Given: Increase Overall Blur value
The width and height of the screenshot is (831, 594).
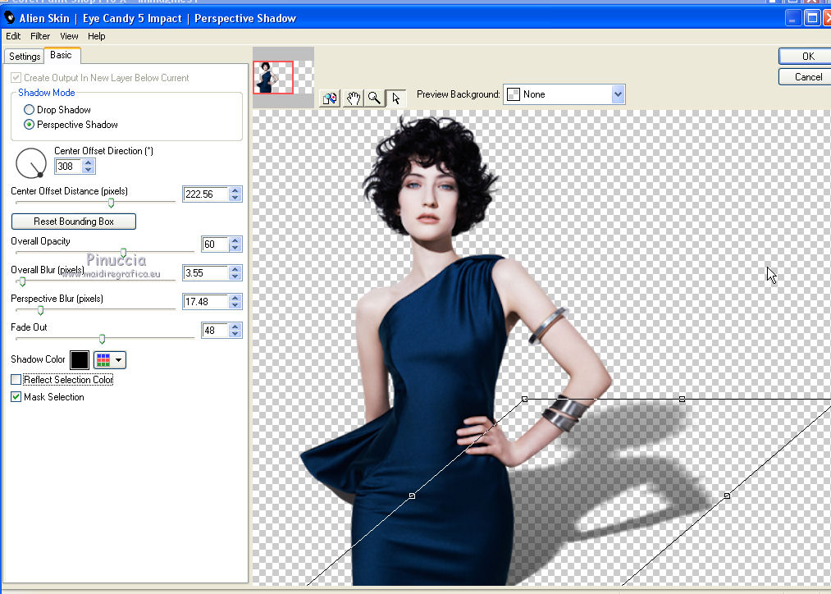Looking at the screenshot, I should point(235,269).
